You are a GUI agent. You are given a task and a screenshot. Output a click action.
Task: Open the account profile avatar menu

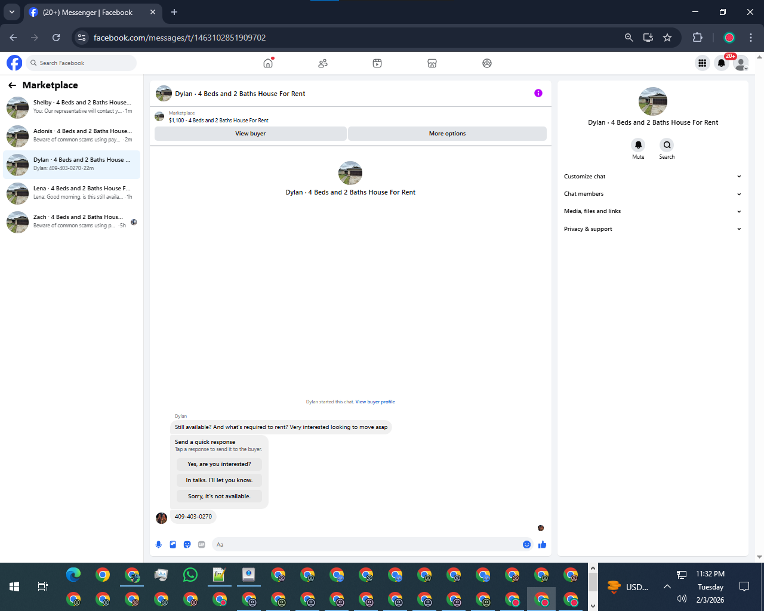pos(741,63)
